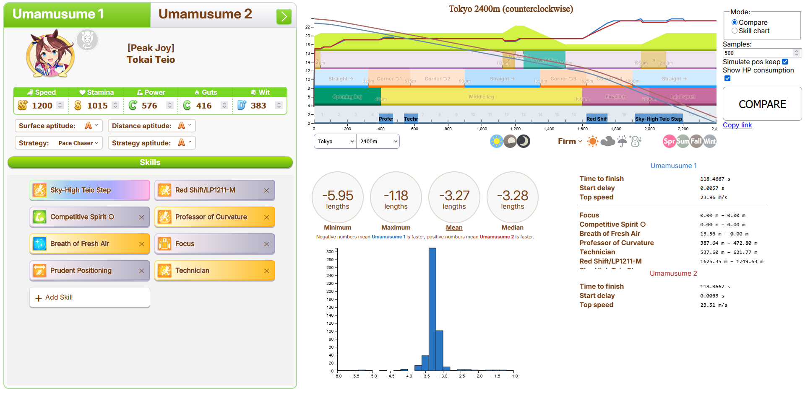Image resolution: width=805 pixels, height=393 pixels.
Task: Show Maximum result run
Action: [x=396, y=197]
